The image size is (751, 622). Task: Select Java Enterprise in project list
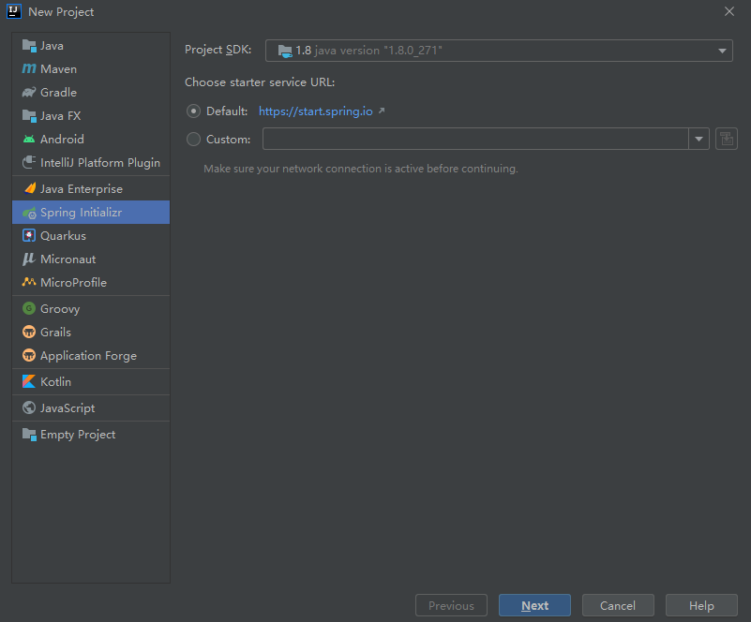pos(81,189)
